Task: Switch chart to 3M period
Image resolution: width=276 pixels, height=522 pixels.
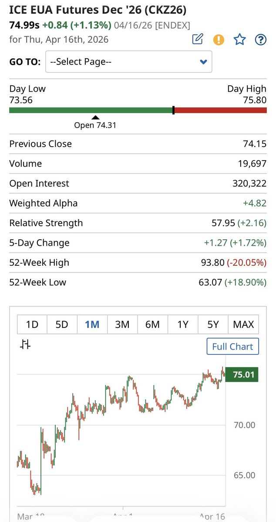Action: pos(122,325)
